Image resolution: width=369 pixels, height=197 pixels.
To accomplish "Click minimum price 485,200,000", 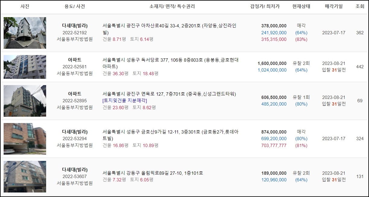I will (x=274, y=104).
